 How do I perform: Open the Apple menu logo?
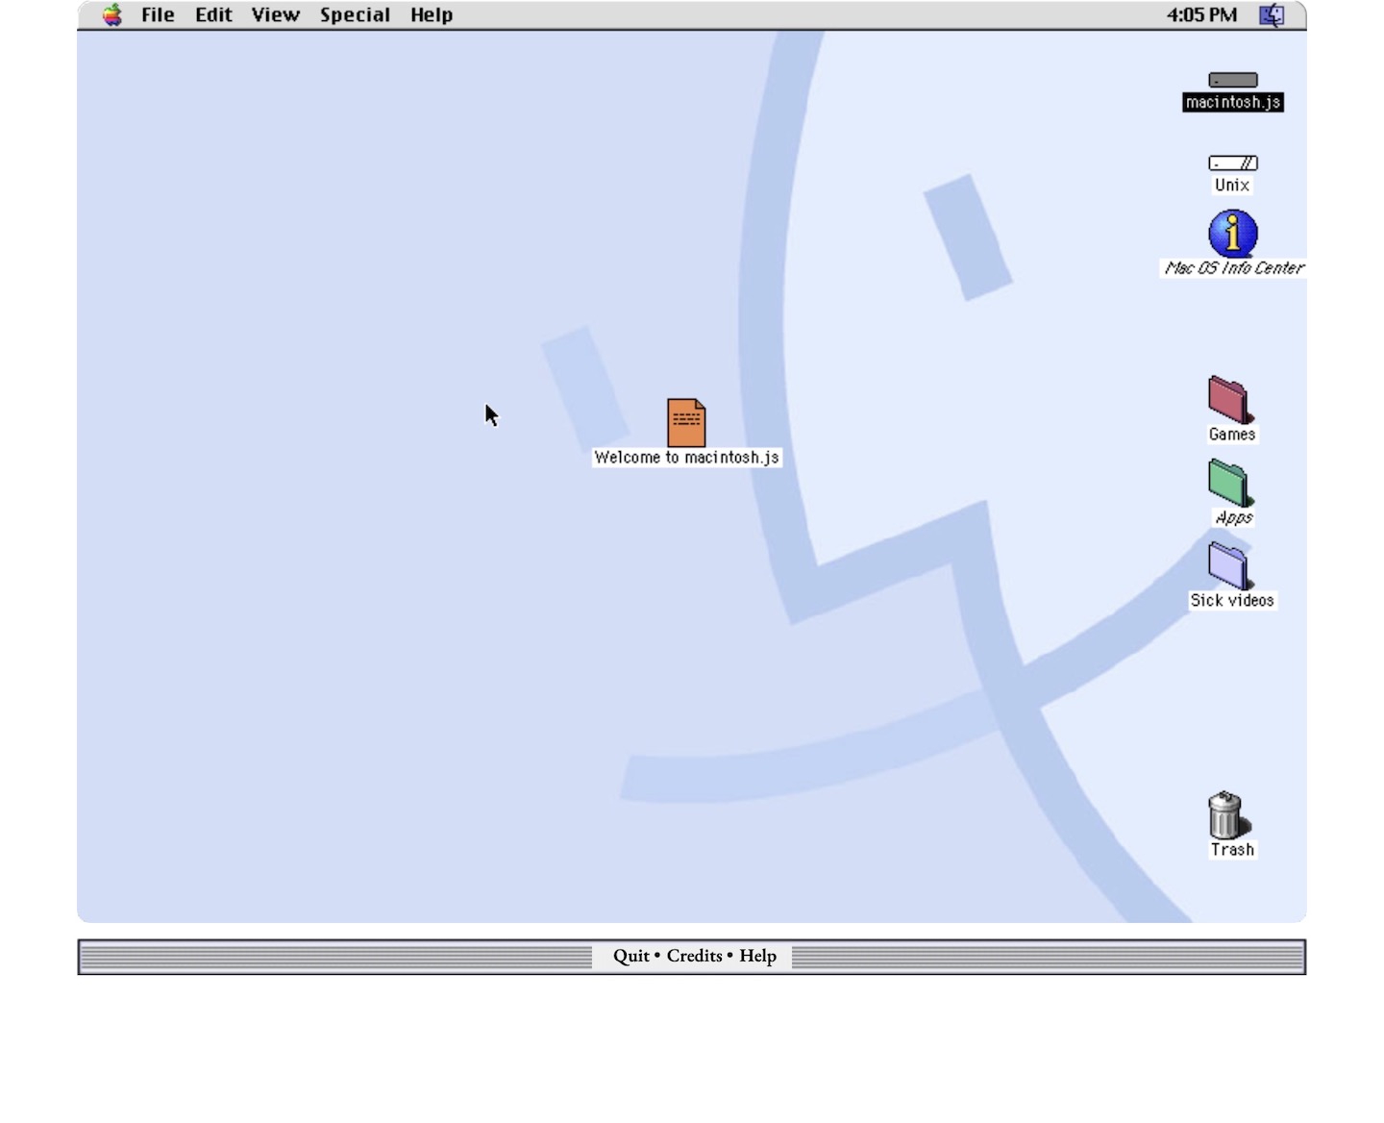(x=112, y=15)
